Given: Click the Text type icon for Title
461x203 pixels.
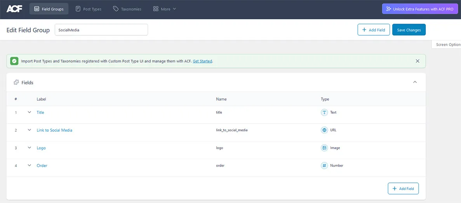Looking at the screenshot, I should pyautogui.click(x=324, y=112).
